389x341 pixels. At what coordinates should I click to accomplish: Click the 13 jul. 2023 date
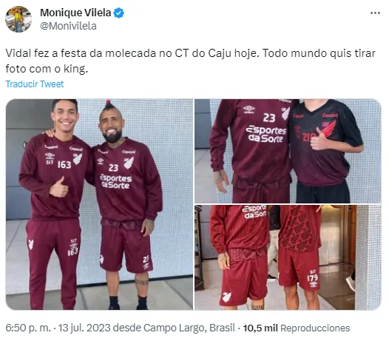pyautogui.click(x=84, y=328)
